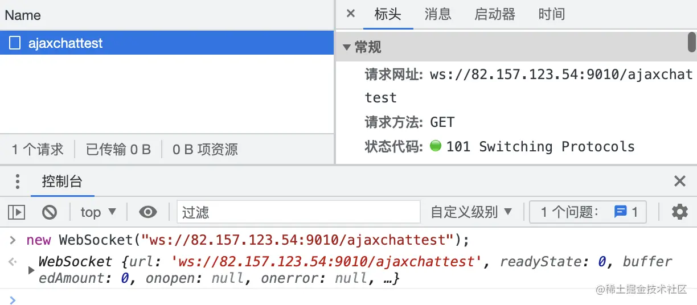Open the 时间 tab

pos(551,14)
